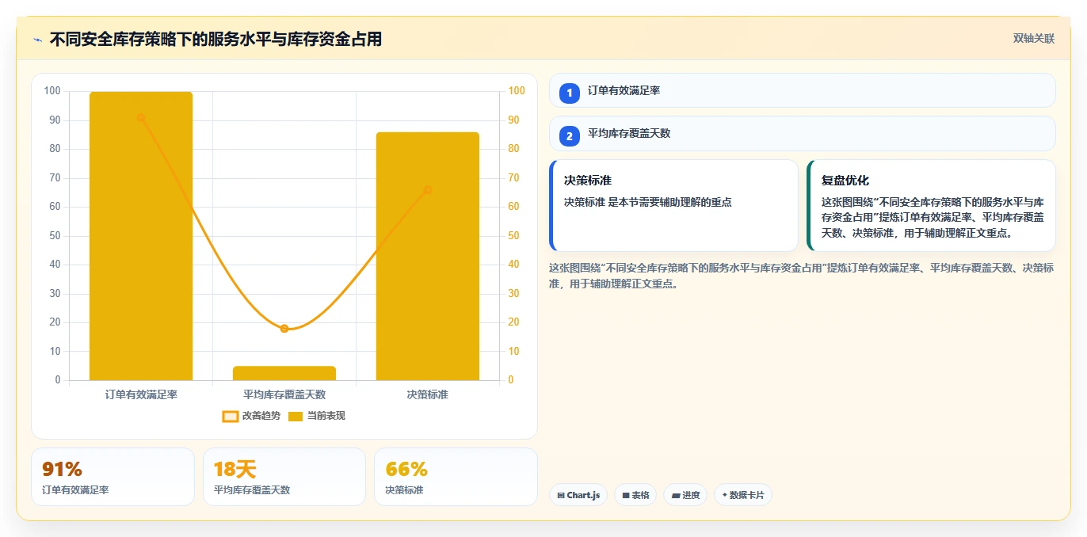Open the 订单有效满足率 list item
1087x537 pixels.
point(803,90)
